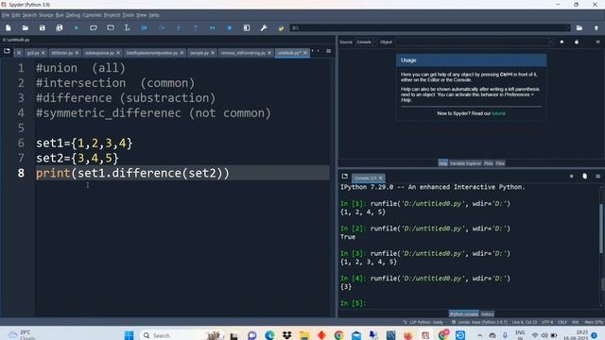Close the untitled0.py tab
The height and width of the screenshot is (340, 605).
pyautogui.click(x=305, y=53)
